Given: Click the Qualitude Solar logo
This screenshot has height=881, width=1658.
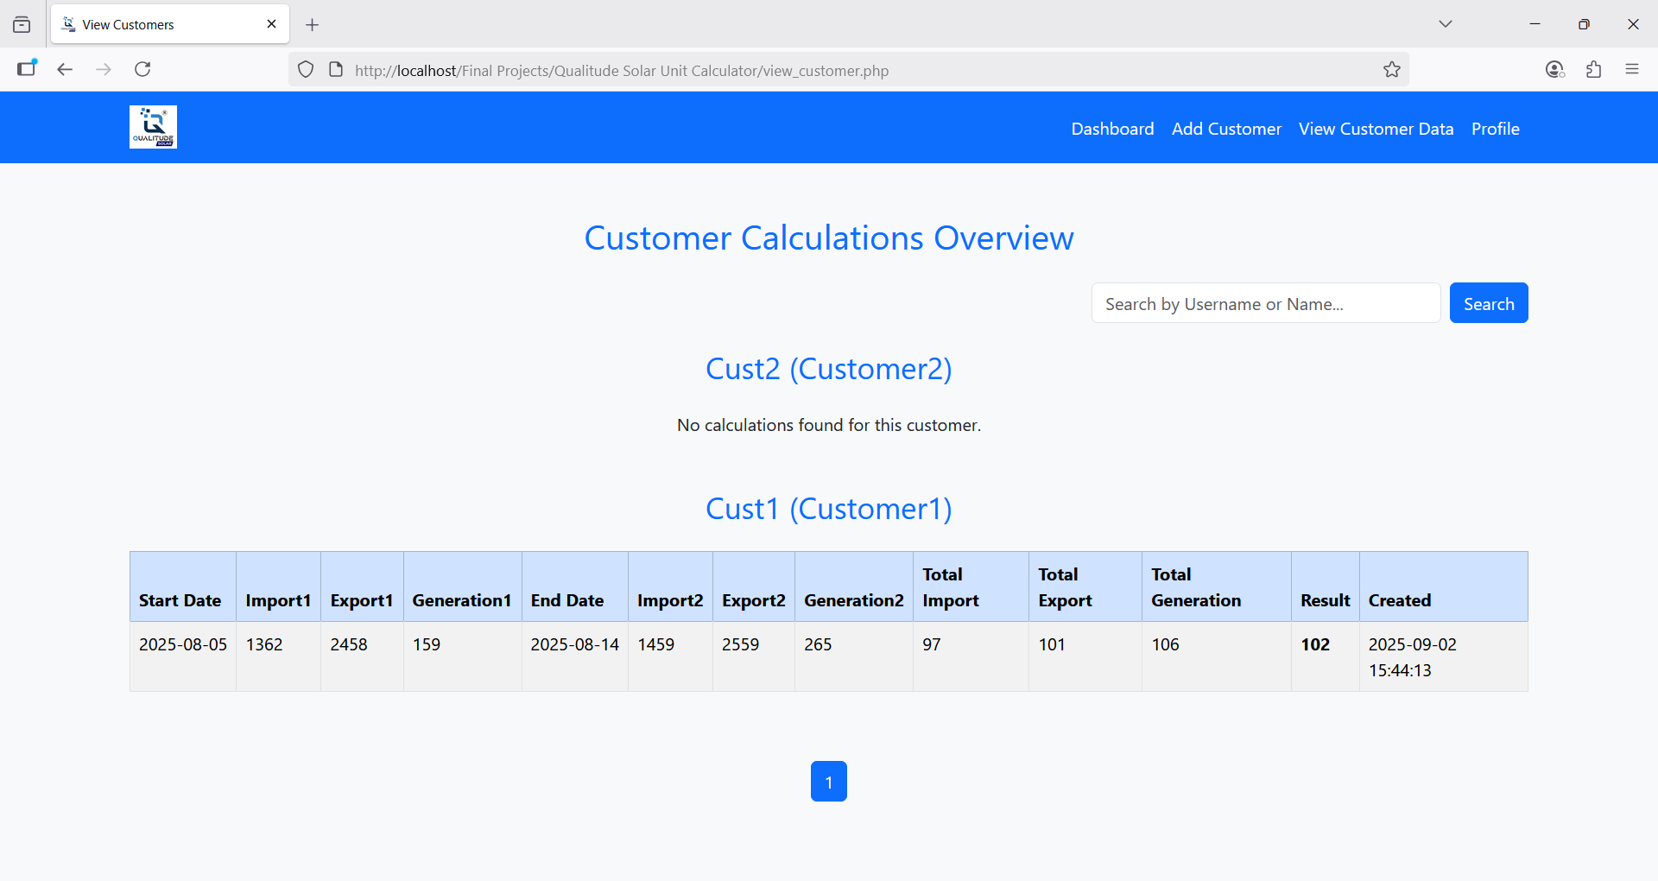Looking at the screenshot, I should click(153, 127).
